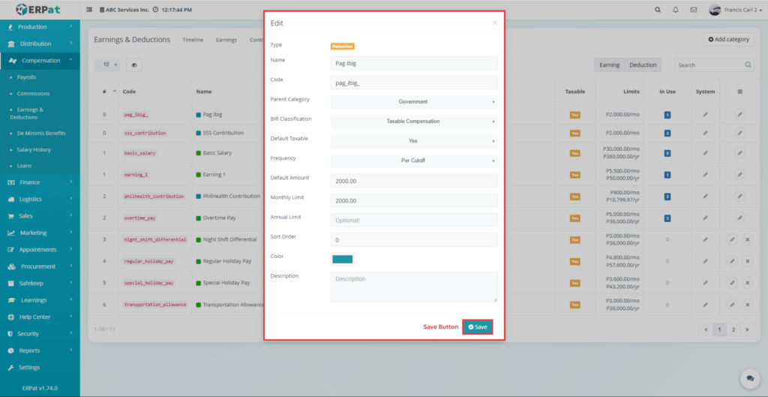Switch to the Timeline tab
The width and height of the screenshot is (768, 397).
(x=193, y=40)
